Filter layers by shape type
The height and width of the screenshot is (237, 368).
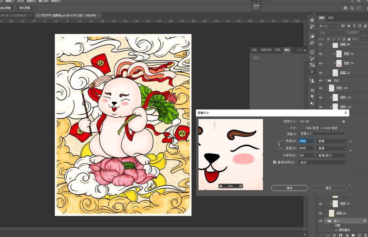(x=360, y=26)
